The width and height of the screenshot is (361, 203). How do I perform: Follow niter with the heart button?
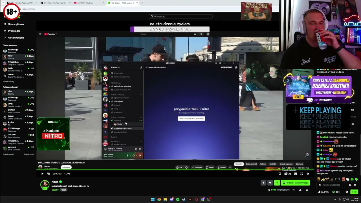pyautogui.click(x=270, y=183)
